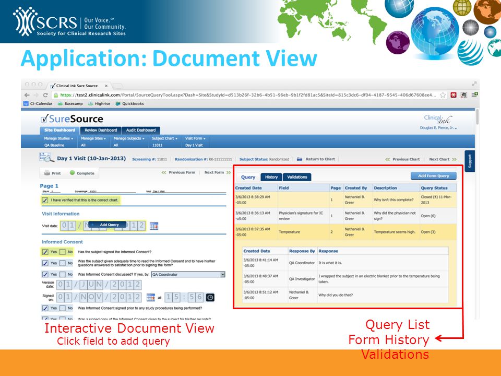
Task: Click the Add Form Query button
Action: coord(434,176)
